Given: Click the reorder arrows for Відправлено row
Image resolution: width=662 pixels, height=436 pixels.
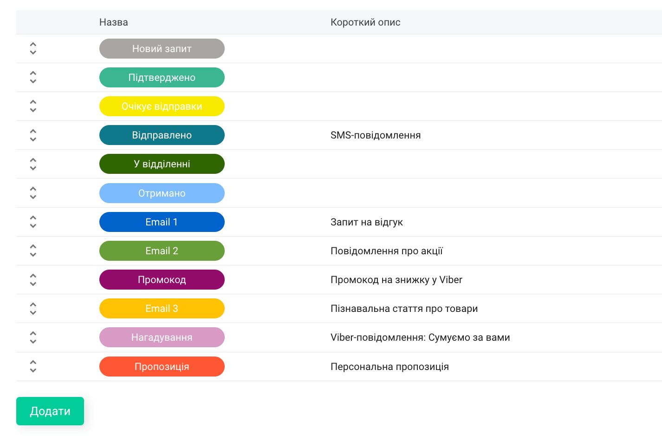Looking at the screenshot, I should (x=33, y=135).
